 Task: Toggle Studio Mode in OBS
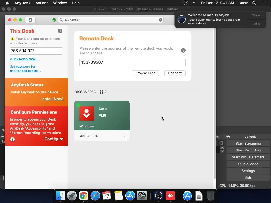click(248, 164)
